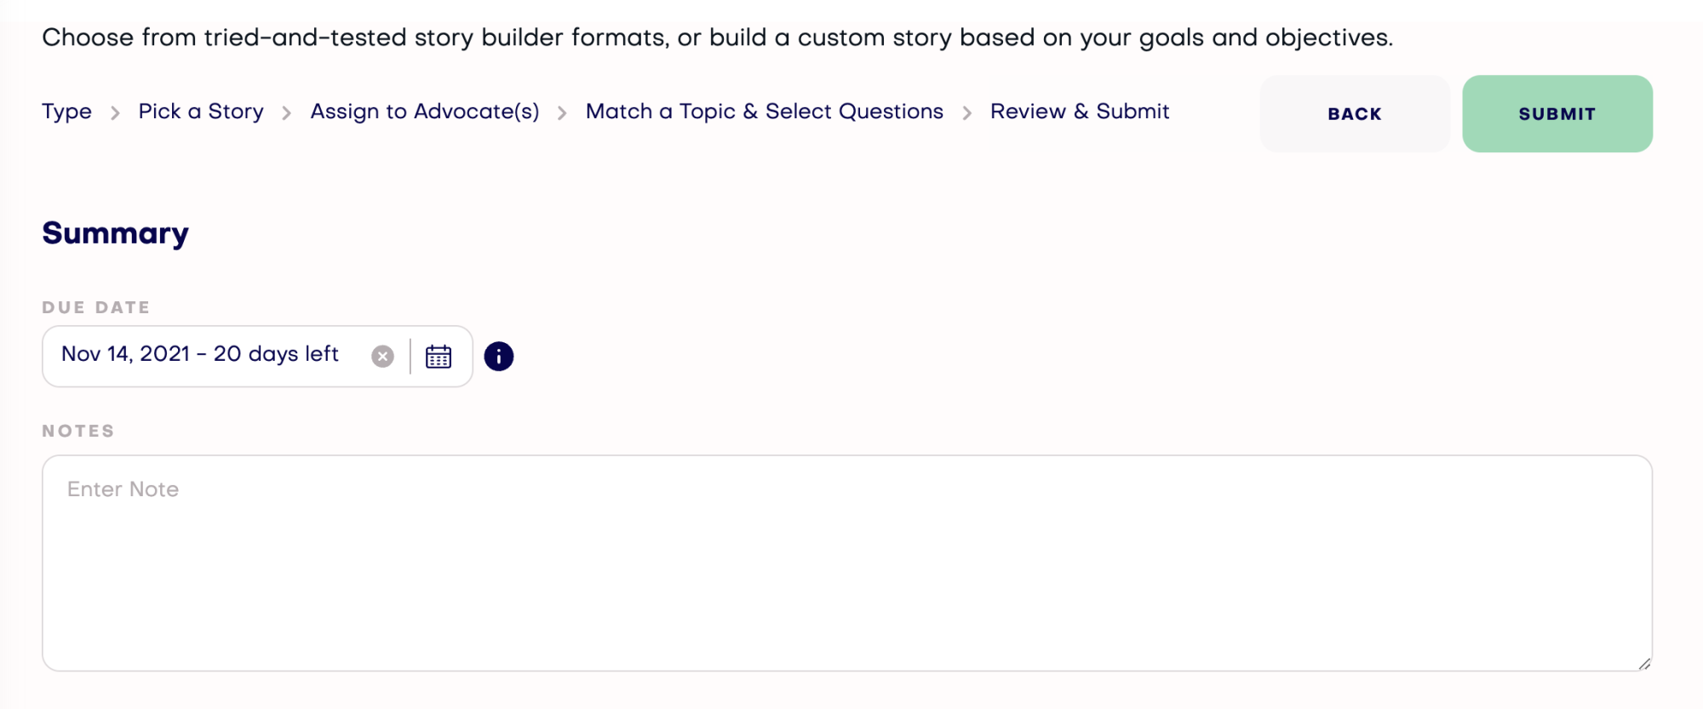The width and height of the screenshot is (1703, 709).
Task: Click the BACK button
Action: pyautogui.click(x=1355, y=114)
